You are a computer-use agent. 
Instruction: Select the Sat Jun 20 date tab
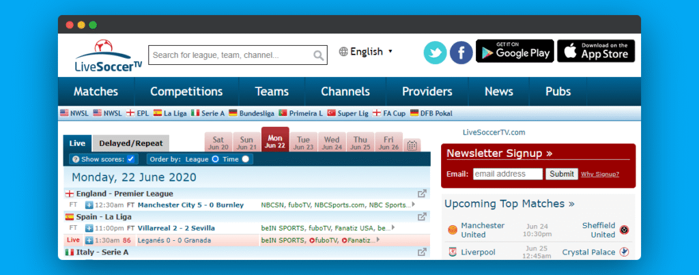(218, 142)
